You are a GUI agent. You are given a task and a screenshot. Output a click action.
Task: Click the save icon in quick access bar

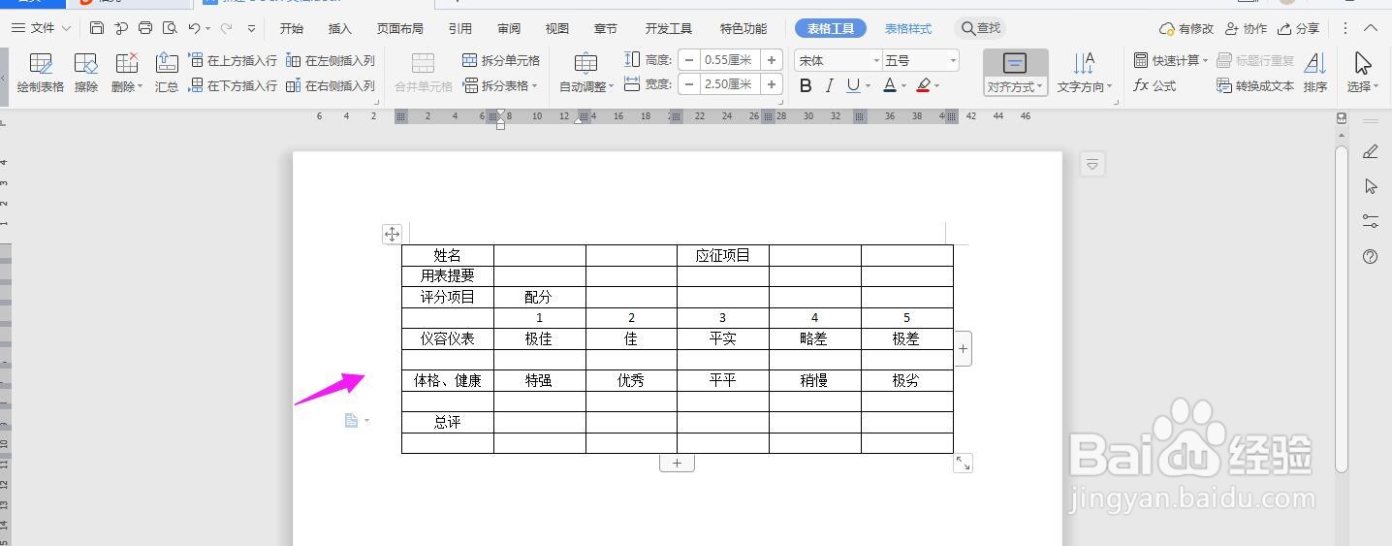97,28
